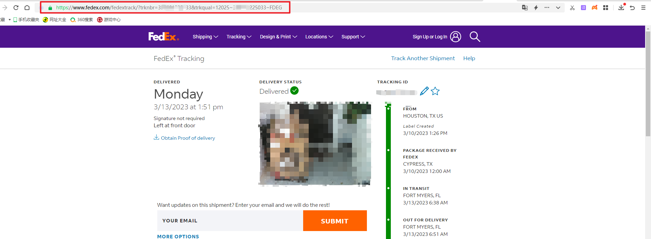Click the user account avatar icon

[456, 37]
